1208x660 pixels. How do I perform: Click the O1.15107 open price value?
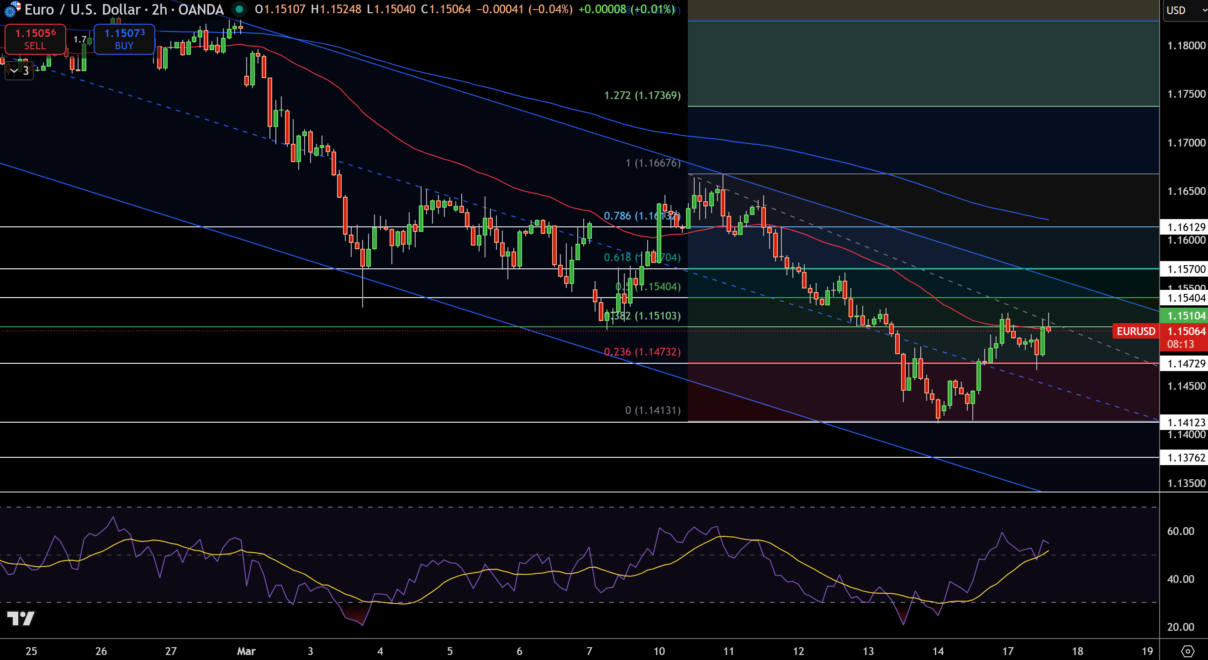pyautogui.click(x=280, y=9)
